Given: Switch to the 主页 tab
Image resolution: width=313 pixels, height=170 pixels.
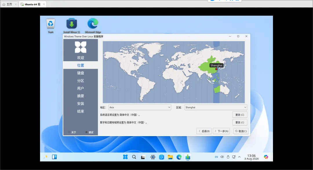Looking at the screenshot, I should click(x=9, y=4).
